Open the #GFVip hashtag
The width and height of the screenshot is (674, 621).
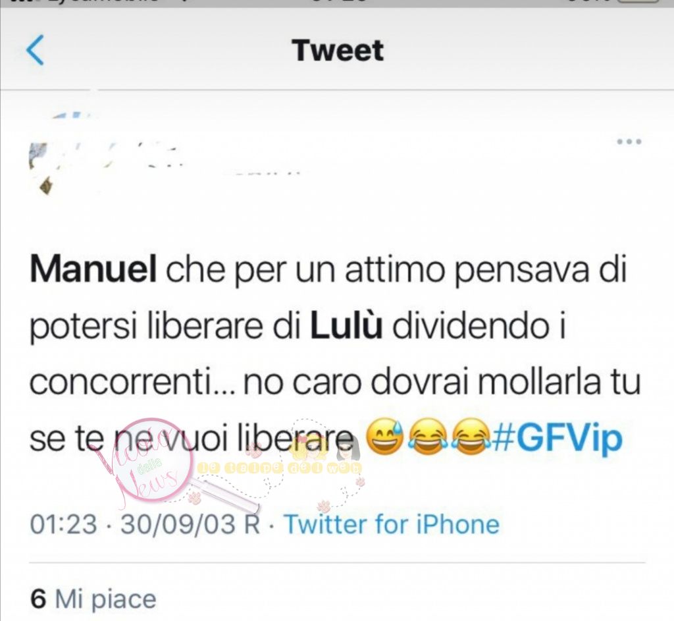point(557,439)
